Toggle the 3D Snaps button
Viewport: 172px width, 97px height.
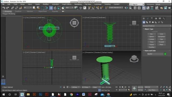(x=89, y=8)
